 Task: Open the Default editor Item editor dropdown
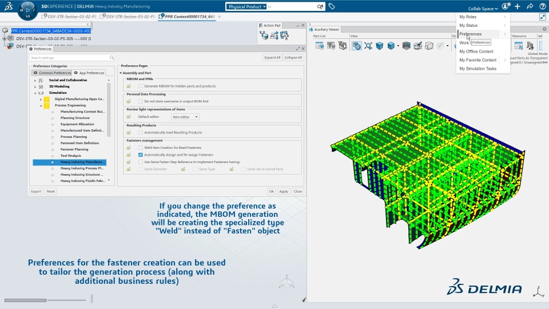[185, 117]
